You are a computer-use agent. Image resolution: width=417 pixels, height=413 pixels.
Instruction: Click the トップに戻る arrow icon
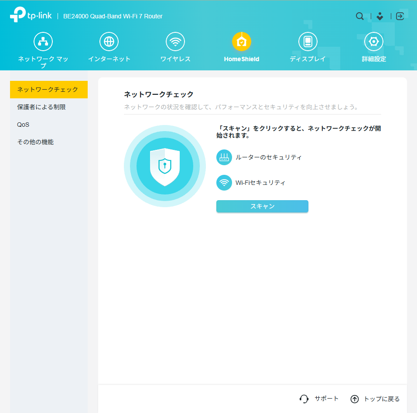pos(355,399)
